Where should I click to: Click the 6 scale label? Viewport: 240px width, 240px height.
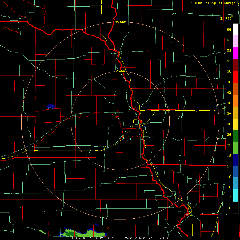[230, 187]
